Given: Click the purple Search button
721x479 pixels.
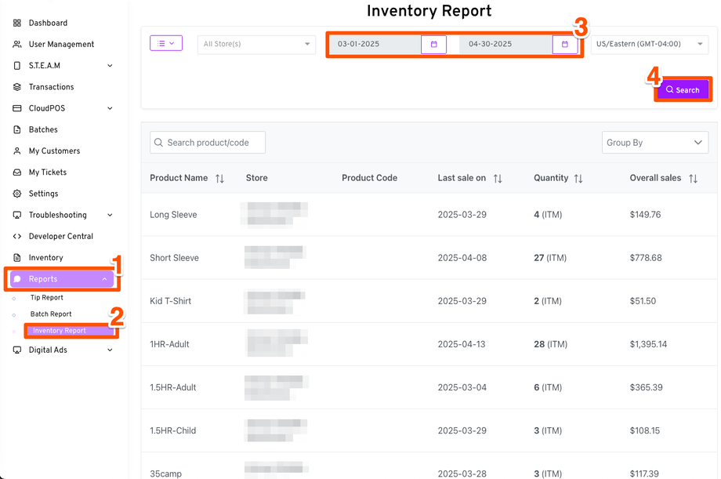Looking at the screenshot, I should (x=683, y=90).
